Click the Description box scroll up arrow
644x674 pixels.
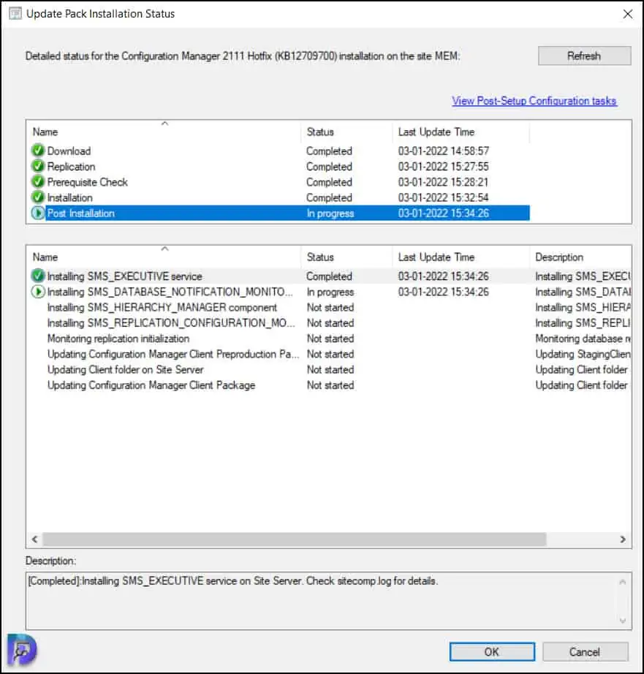tap(622, 582)
